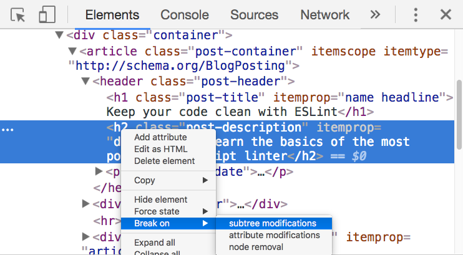Open the Force state submenu
Image resolution: width=463 pixels, height=255 pixels.
click(168, 211)
